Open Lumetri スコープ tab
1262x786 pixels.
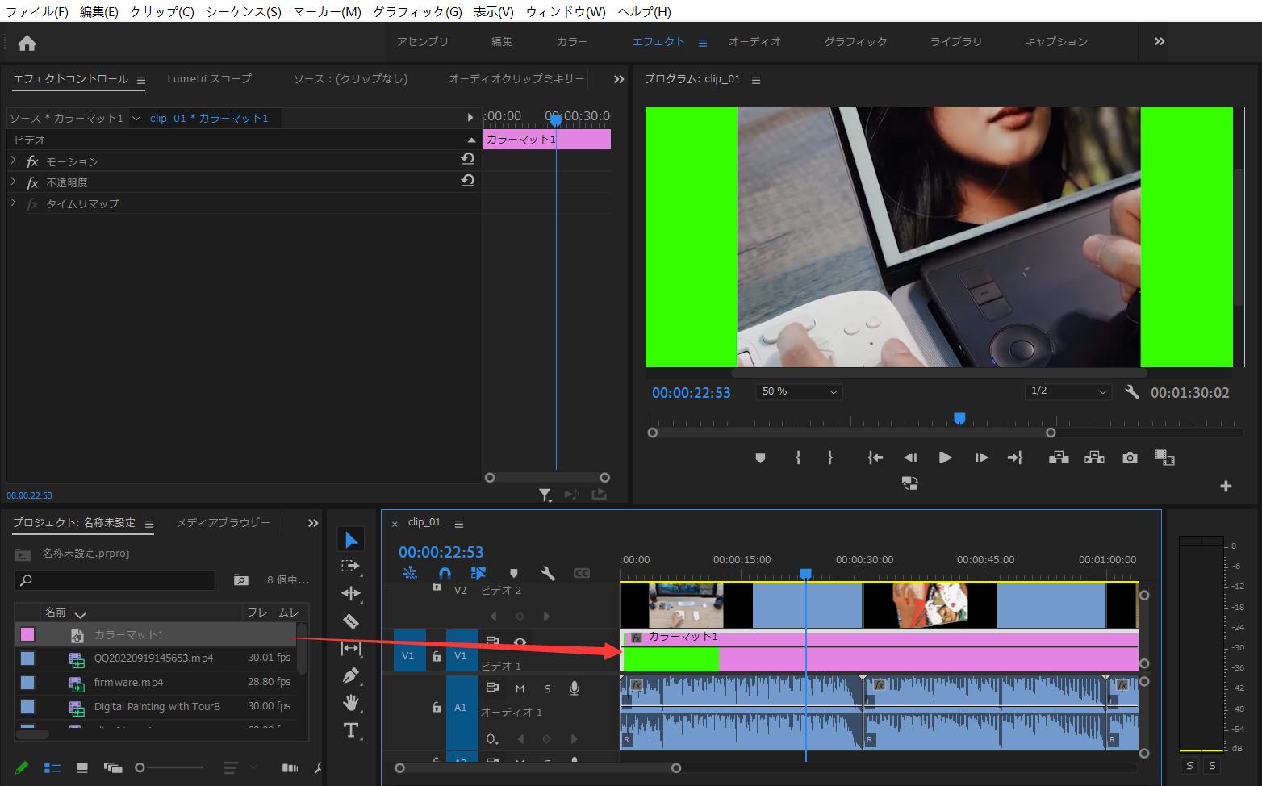coord(209,78)
